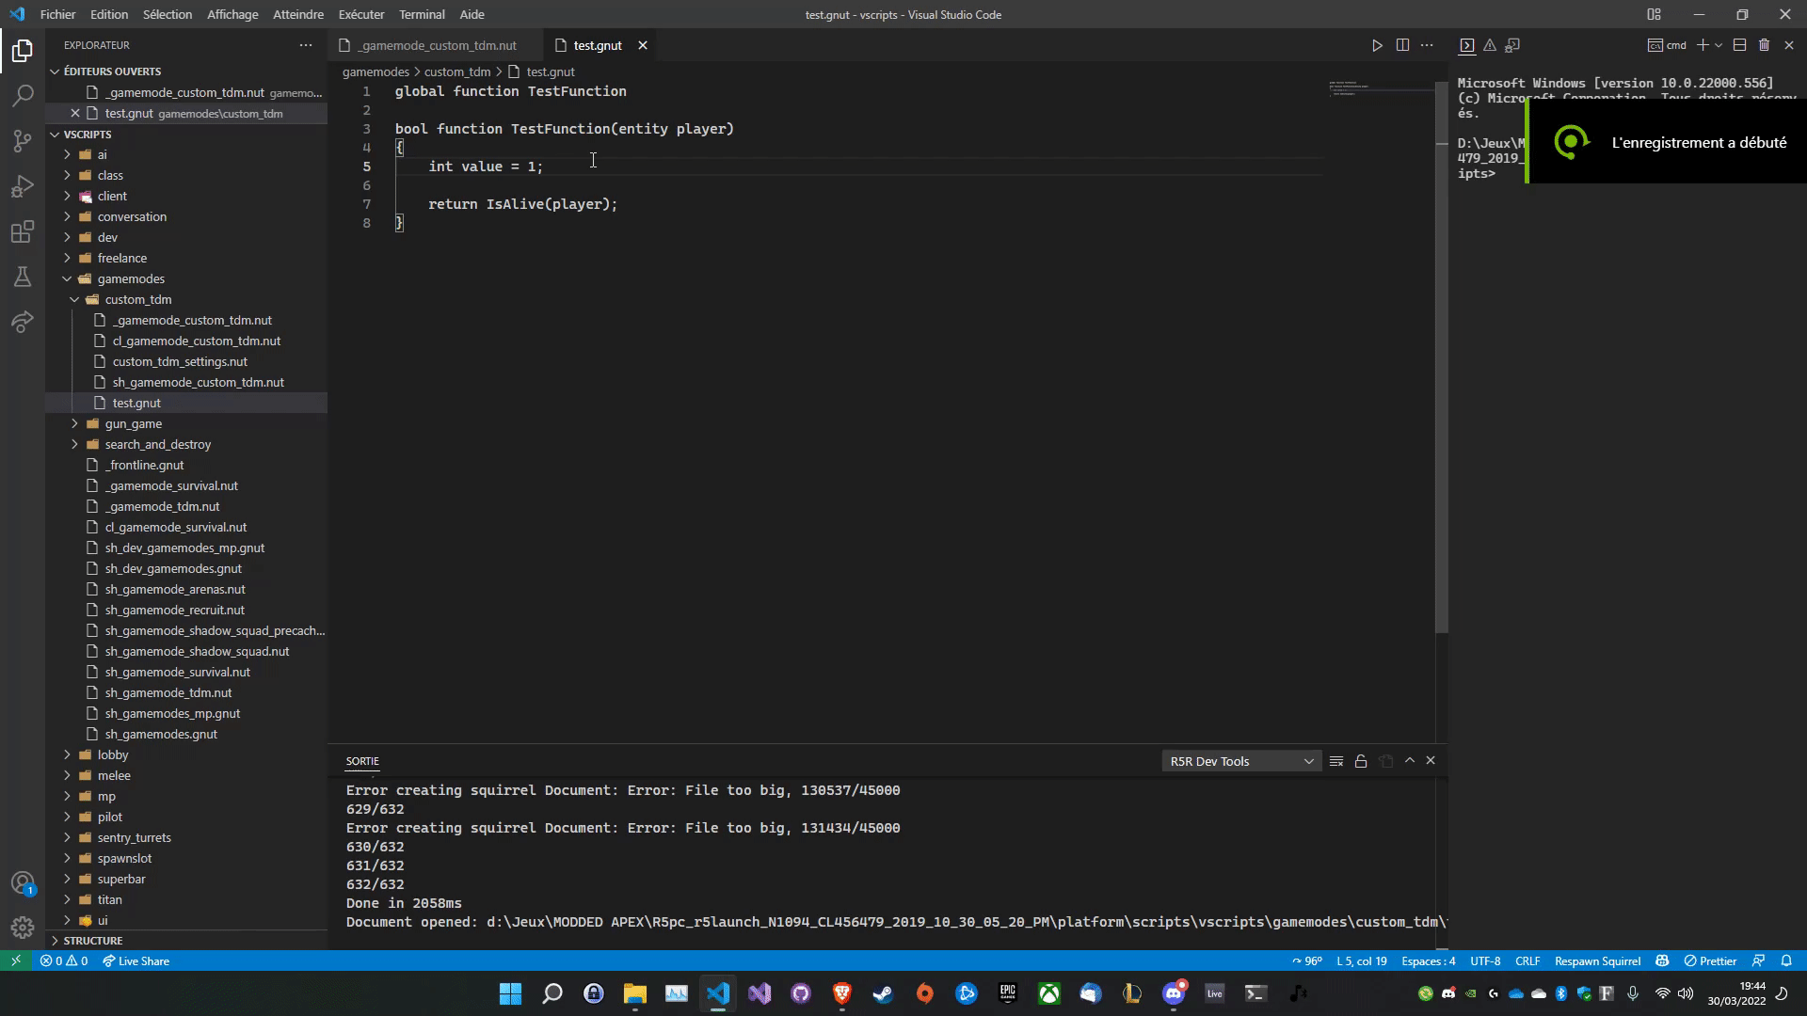Open the Live Share activity bar icon
The image size is (1807, 1016).
click(x=23, y=322)
